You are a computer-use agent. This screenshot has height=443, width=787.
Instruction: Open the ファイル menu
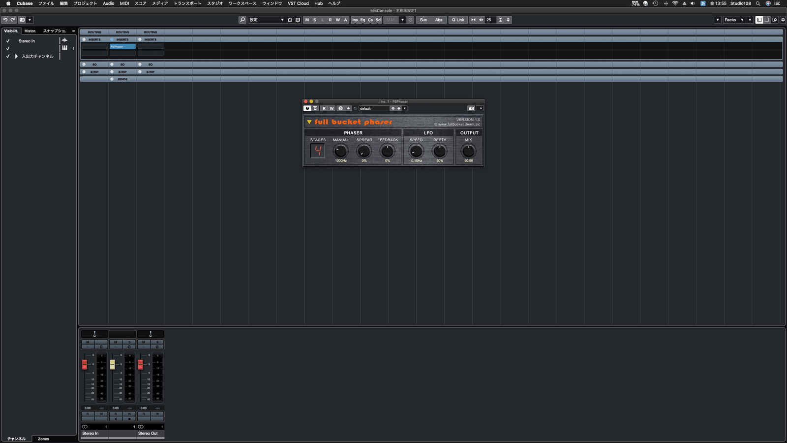click(x=46, y=3)
